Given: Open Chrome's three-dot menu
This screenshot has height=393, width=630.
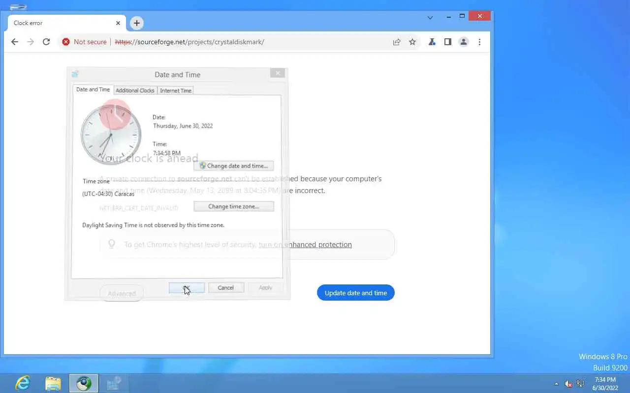Looking at the screenshot, I should click(x=479, y=42).
